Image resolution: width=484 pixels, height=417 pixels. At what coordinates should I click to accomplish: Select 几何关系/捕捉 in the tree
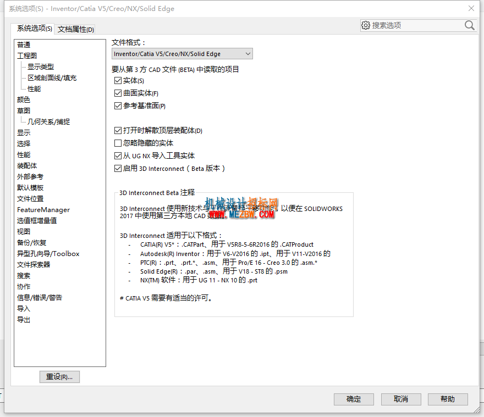(49, 122)
